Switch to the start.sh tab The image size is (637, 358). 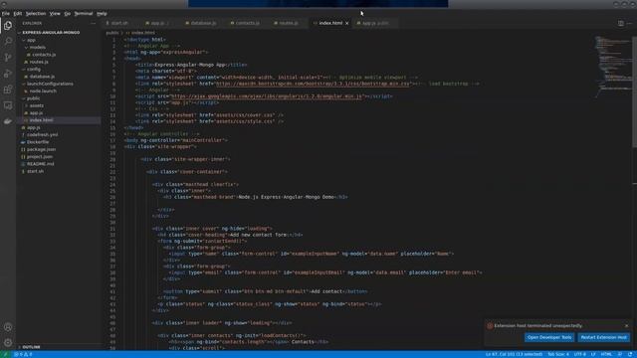[x=119, y=23]
